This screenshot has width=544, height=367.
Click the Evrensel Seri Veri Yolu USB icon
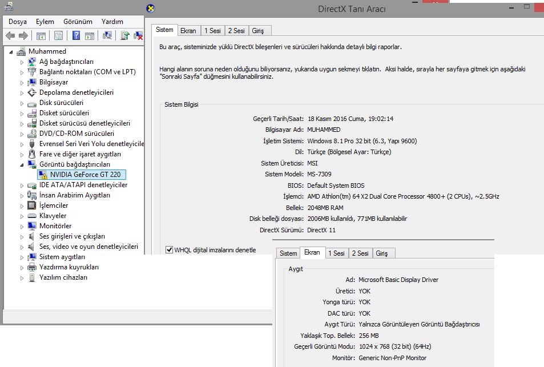coord(32,144)
